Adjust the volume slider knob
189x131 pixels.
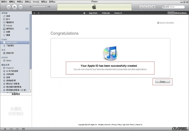coord(46,7)
